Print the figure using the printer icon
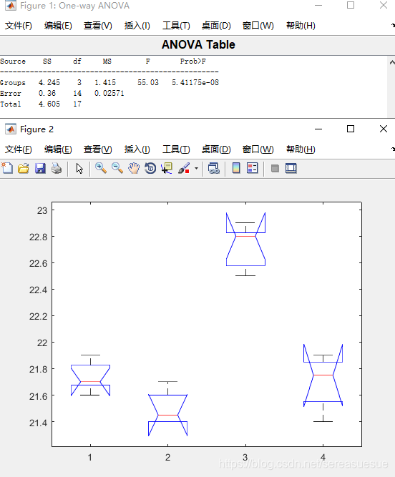 tap(57, 168)
